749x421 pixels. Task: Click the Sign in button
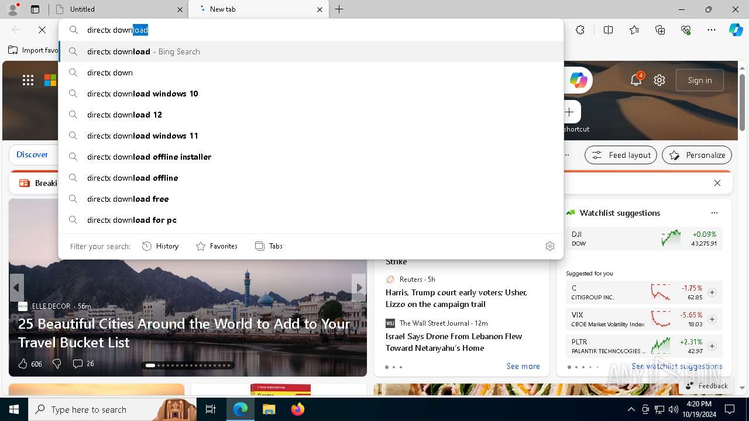click(700, 80)
